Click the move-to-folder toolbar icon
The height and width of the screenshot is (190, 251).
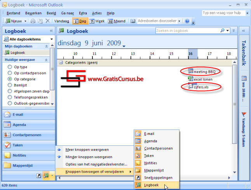click(x=40, y=21)
